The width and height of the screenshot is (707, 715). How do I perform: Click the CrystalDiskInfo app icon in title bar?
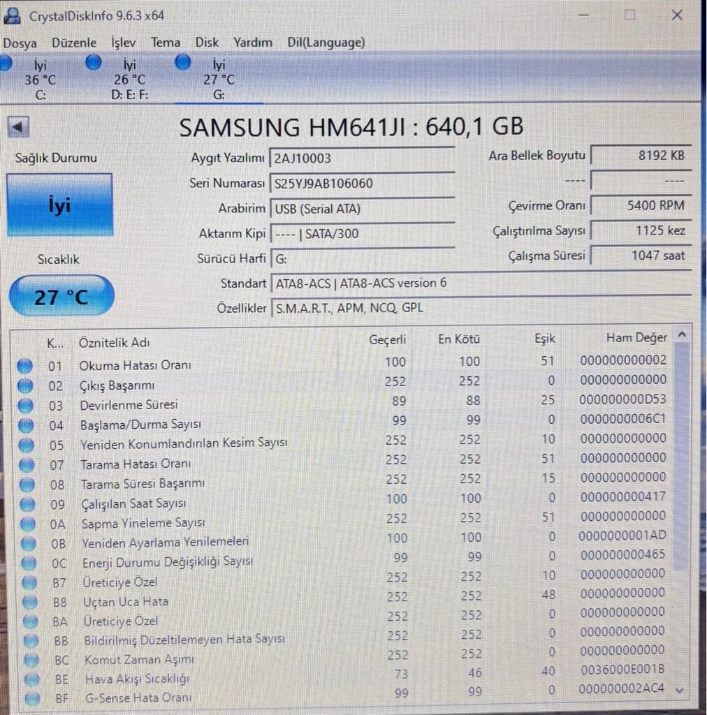[12, 15]
